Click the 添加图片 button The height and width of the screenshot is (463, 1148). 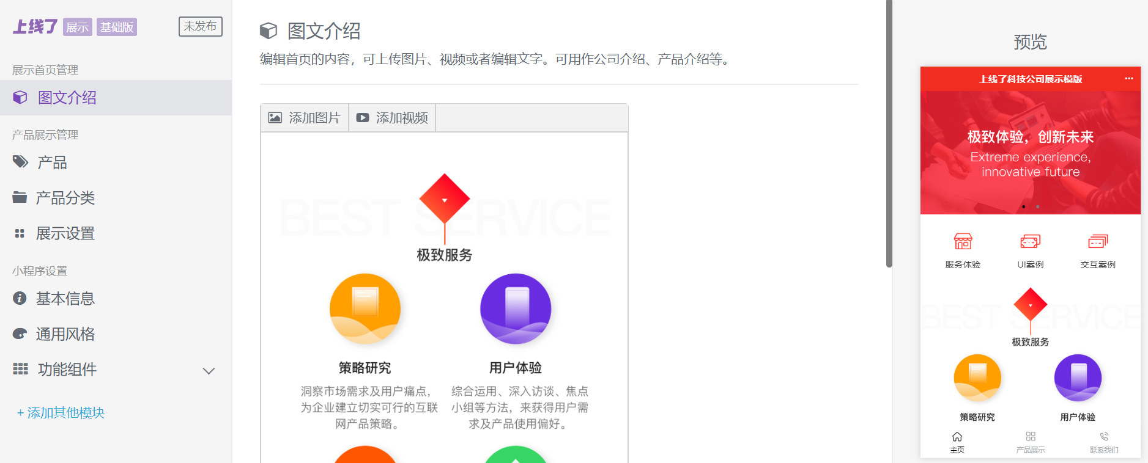point(305,118)
